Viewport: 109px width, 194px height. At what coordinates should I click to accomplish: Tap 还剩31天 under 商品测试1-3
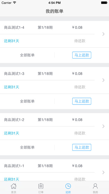click(11, 87)
